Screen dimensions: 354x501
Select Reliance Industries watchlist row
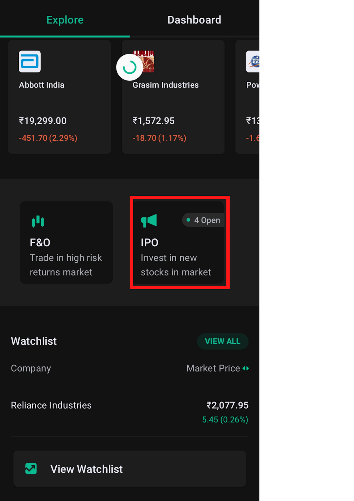[51, 405]
